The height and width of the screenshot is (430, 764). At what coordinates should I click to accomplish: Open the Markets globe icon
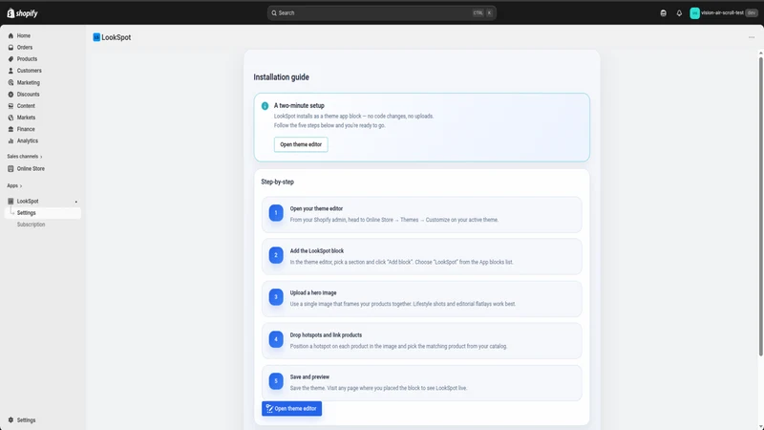[x=11, y=118]
